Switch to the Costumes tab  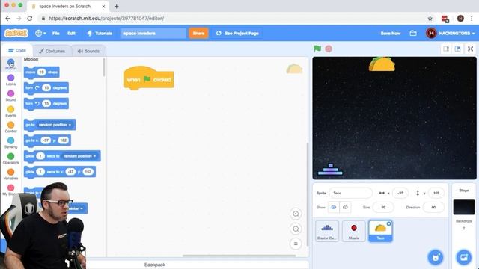pos(52,51)
